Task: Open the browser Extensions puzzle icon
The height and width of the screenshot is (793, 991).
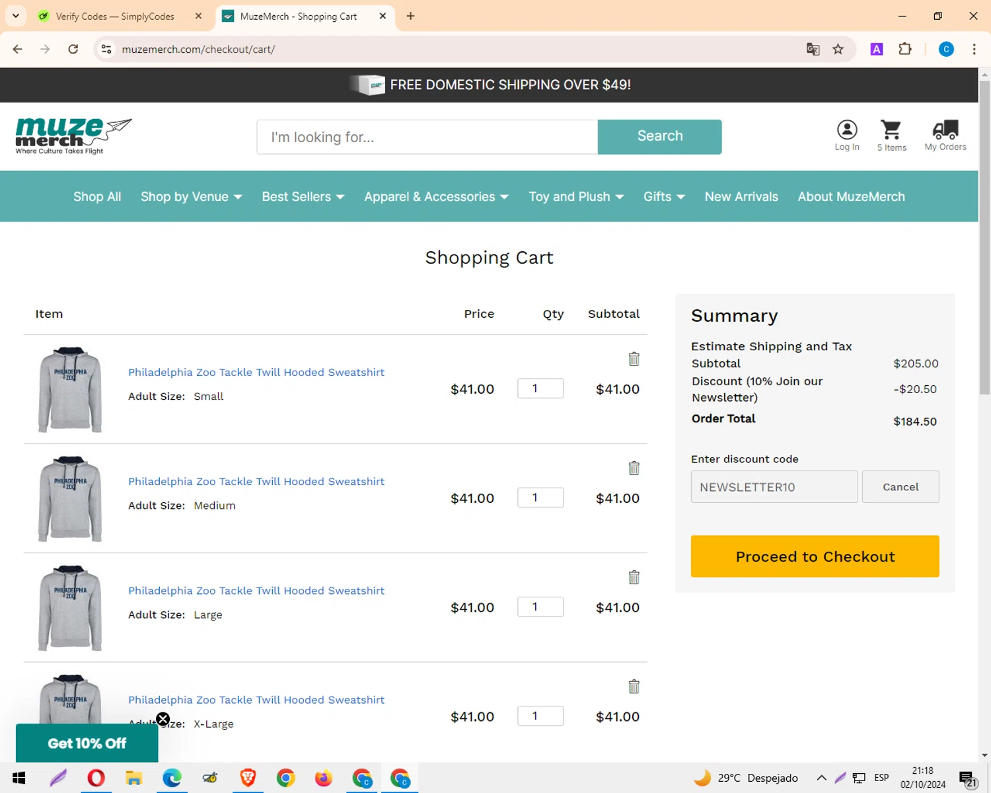Action: 905,49
